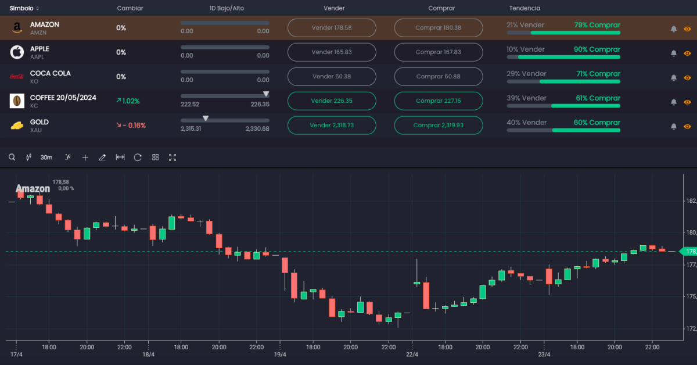Select the horizontal measure tool
The image size is (697, 365).
click(120, 158)
